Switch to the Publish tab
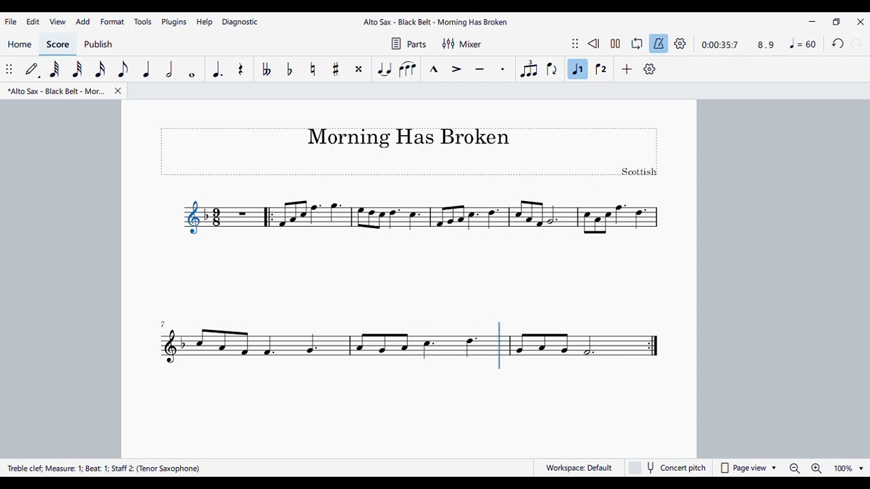Image resolution: width=870 pixels, height=489 pixels. tap(98, 45)
